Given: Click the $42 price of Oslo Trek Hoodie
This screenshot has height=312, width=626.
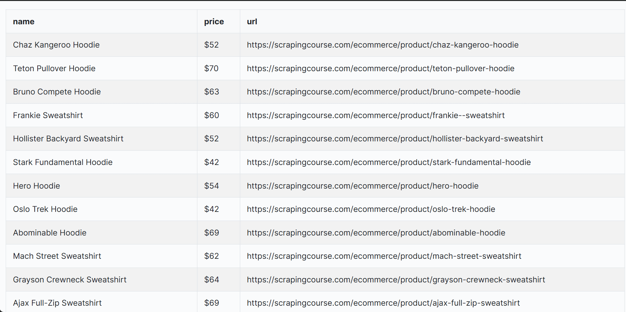Looking at the screenshot, I should click(212, 209).
